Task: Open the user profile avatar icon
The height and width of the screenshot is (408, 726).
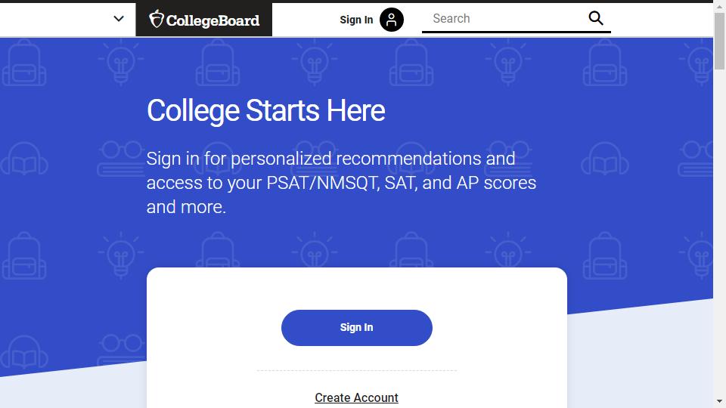Action: click(x=392, y=20)
